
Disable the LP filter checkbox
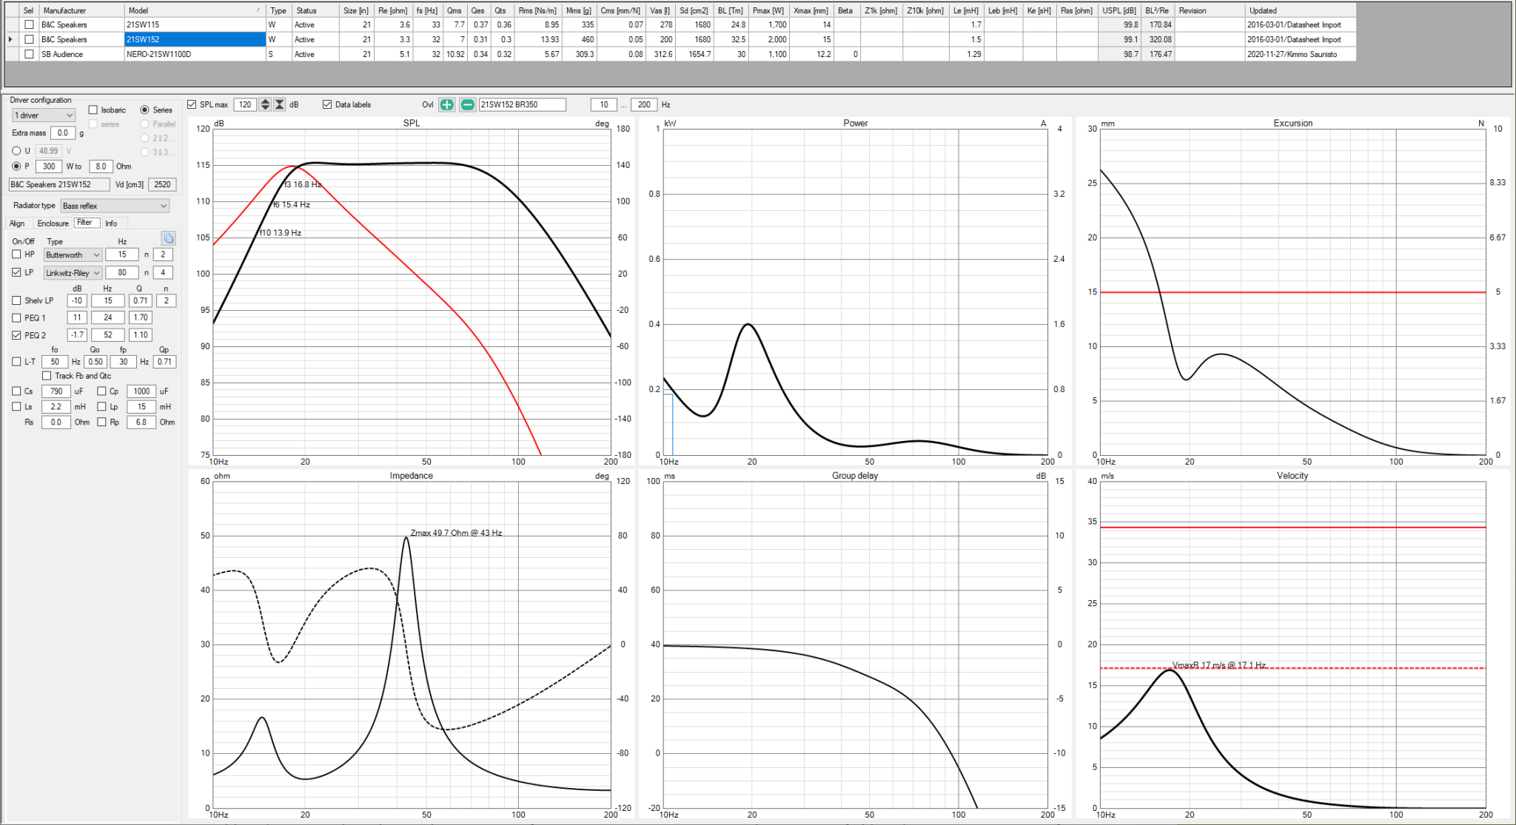[x=16, y=272]
